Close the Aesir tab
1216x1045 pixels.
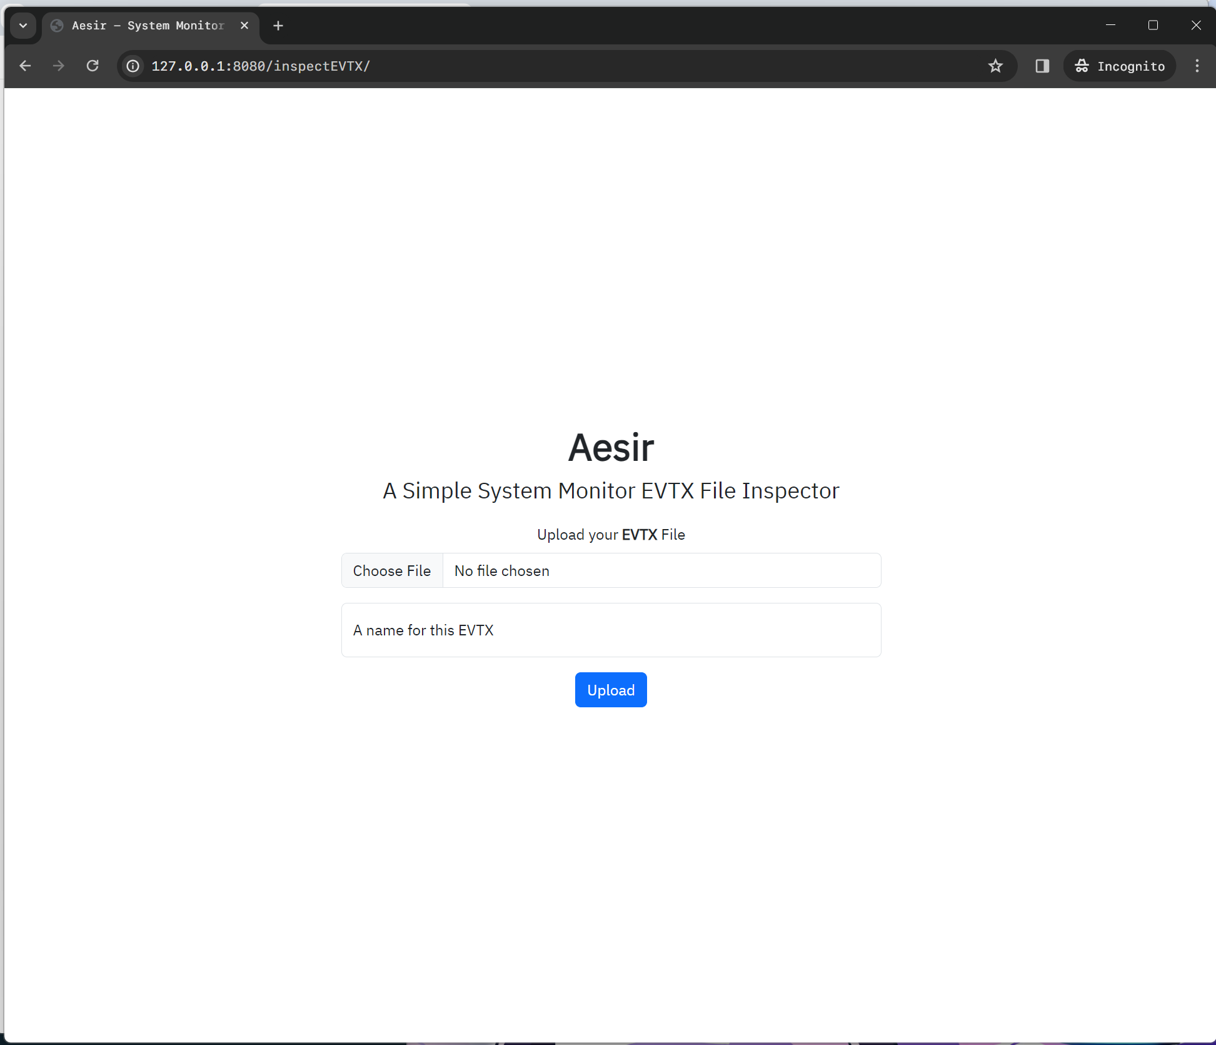click(244, 26)
